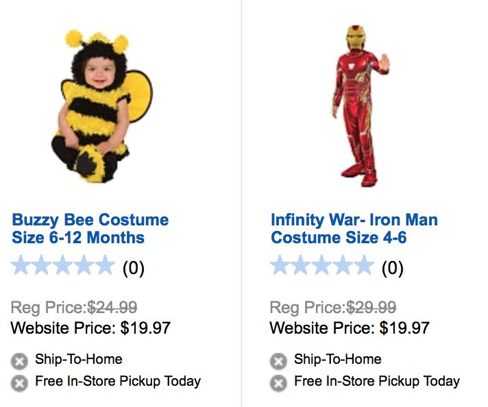This screenshot has width=488, height=407.
Task: Click the In-Store Pickup unavailable icon under Iron Man
Action: point(278,383)
